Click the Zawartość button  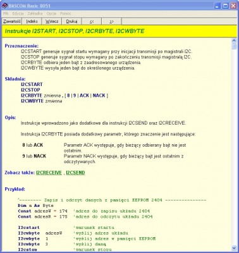pyautogui.click(x=12, y=22)
